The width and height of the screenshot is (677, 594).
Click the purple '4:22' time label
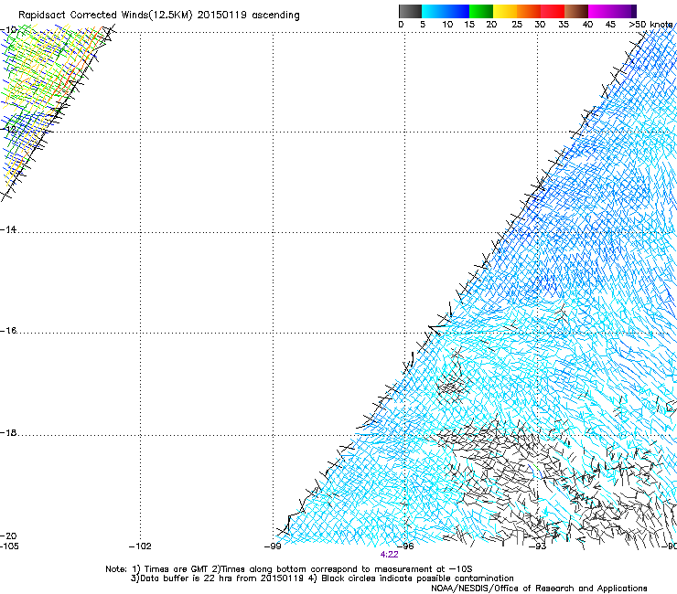pyautogui.click(x=389, y=555)
